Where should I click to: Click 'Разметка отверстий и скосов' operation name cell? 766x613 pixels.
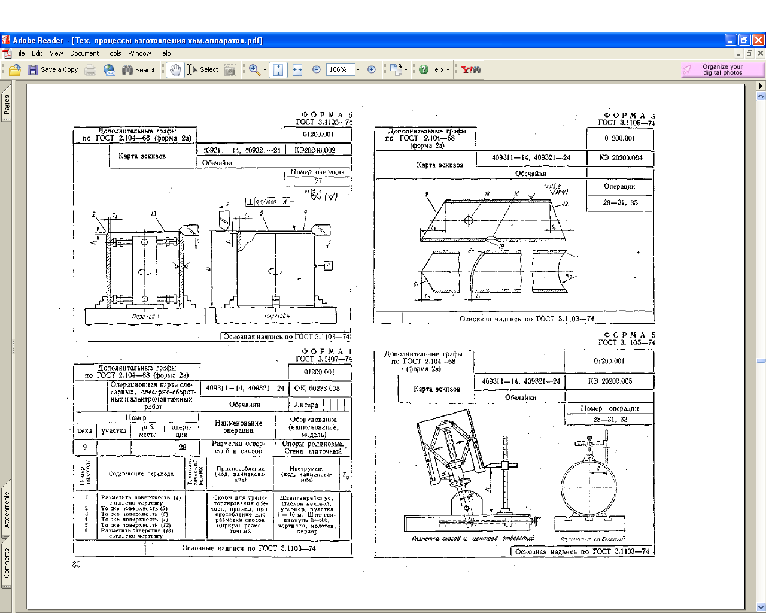(x=238, y=447)
